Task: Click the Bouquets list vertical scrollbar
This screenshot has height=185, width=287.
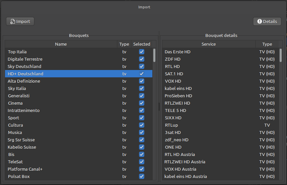Action: [154, 55]
